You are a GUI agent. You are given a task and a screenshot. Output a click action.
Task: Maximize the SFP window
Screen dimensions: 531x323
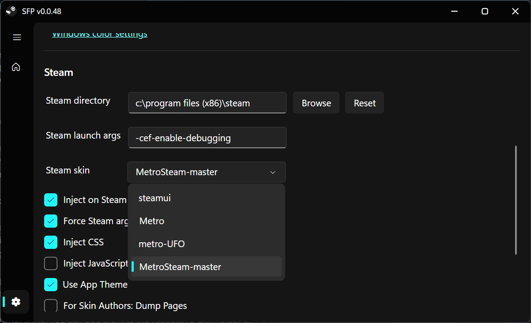485,11
